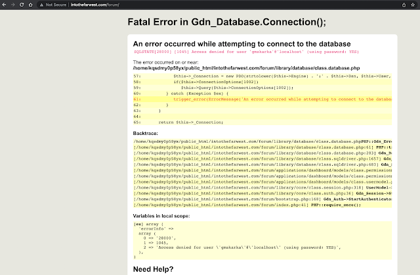The height and width of the screenshot is (275, 420).
Task: Click the 'Need Help?' heading
Action: pos(153,269)
